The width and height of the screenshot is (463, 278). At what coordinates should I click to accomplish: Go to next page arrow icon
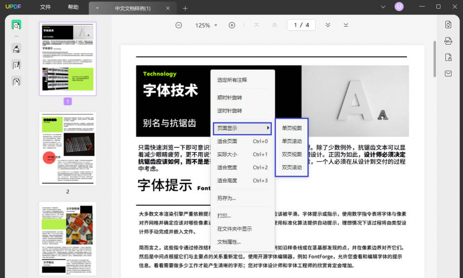click(328, 25)
